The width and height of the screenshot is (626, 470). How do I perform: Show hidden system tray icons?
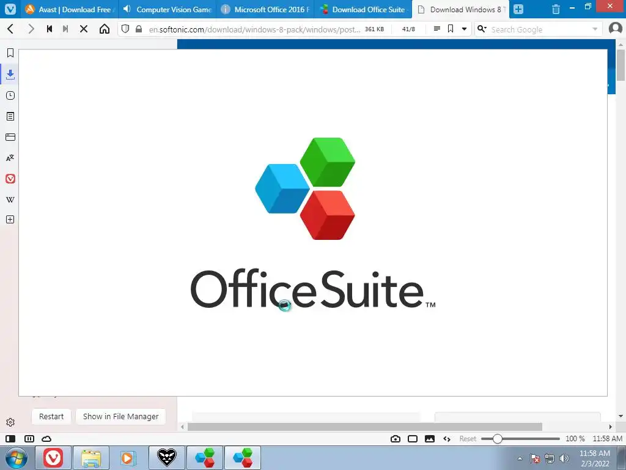(x=520, y=458)
